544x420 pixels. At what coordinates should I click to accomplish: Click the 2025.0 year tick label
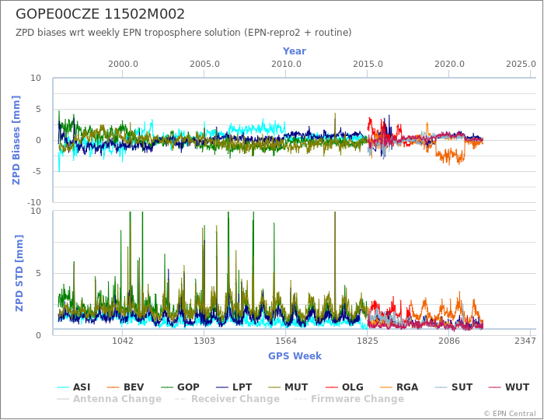pyautogui.click(x=521, y=65)
